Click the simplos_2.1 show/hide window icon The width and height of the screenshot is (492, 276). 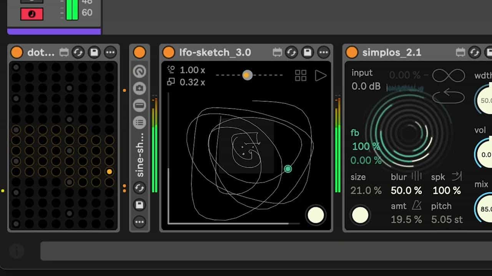[460, 52]
